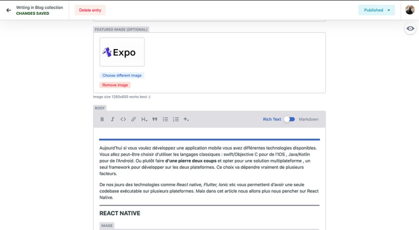Click the bold text 'd'une pierre deux coups'

[x=191, y=161]
